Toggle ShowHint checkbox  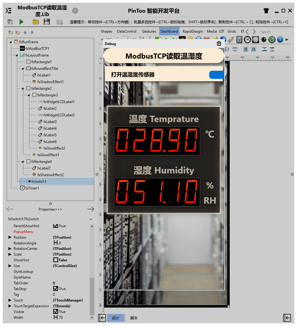click(56, 260)
